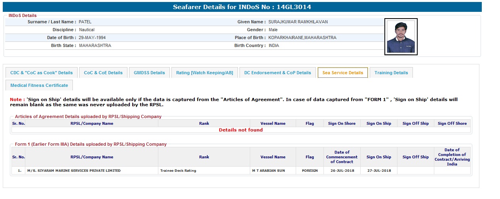
Task: Open the CDC & "CoC as Cook" Details tab
Action: coord(42,73)
